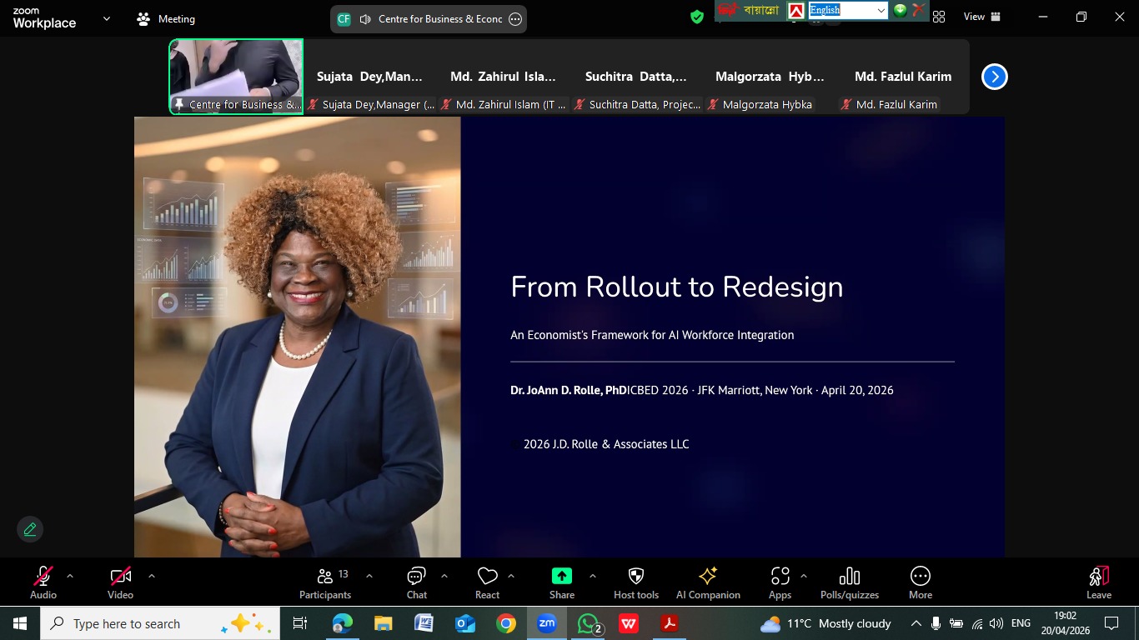The width and height of the screenshot is (1139, 640).
Task: Open Polls/quizzes
Action: coord(849,582)
